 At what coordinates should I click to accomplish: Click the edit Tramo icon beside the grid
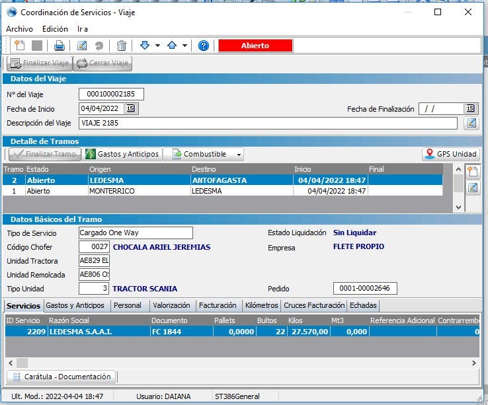[x=472, y=187]
